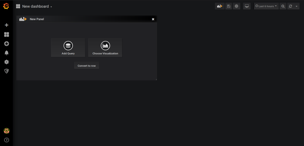Screen dimensions: 304x146
Task: Click Add panel icon in top toolbar
Action: 220,6
